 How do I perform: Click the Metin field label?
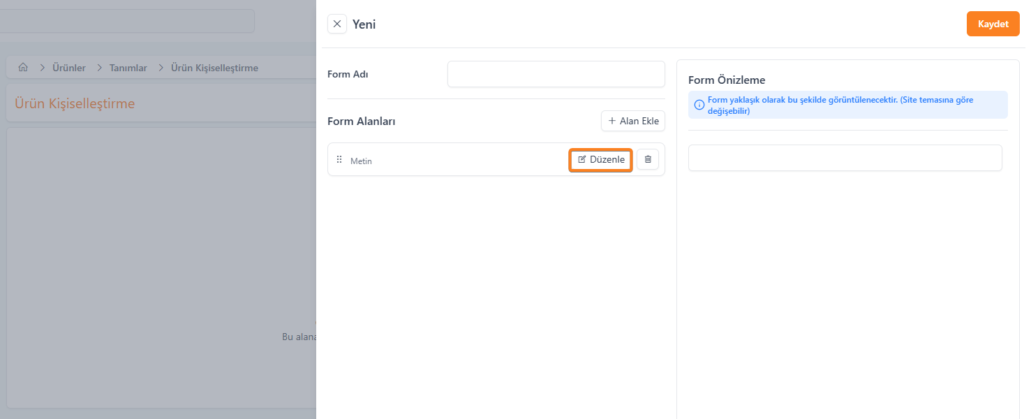[361, 161]
